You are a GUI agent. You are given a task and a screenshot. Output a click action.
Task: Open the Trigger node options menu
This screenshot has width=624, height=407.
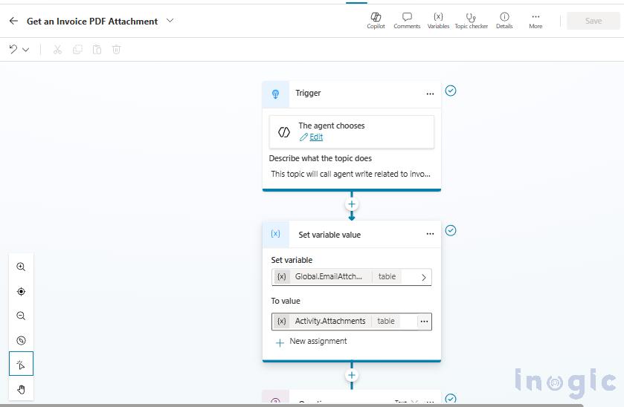(x=430, y=94)
